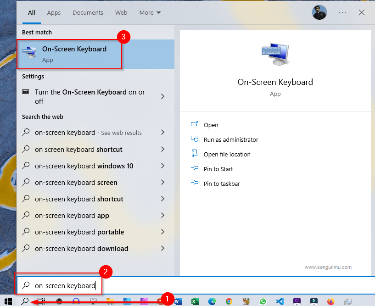375x306 pixels.
Task: Expand arrow for on-screen keyboard app
Action: (163, 216)
